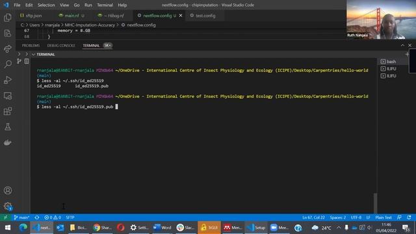Open the Help question mark app in taskbar
The width and height of the screenshot is (416, 234).
[x=298, y=227]
